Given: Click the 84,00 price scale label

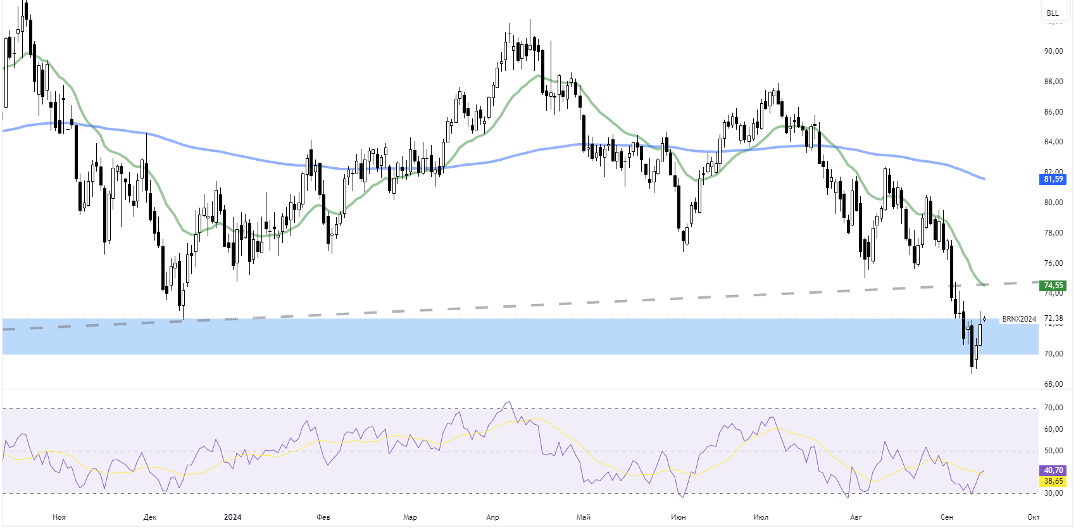Looking at the screenshot, I should [x=1053, y=142].
